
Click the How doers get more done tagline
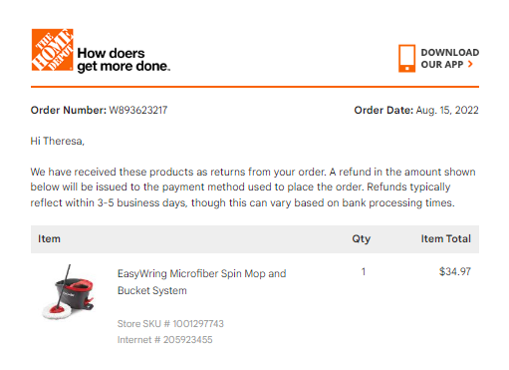[x=124, y=60]
